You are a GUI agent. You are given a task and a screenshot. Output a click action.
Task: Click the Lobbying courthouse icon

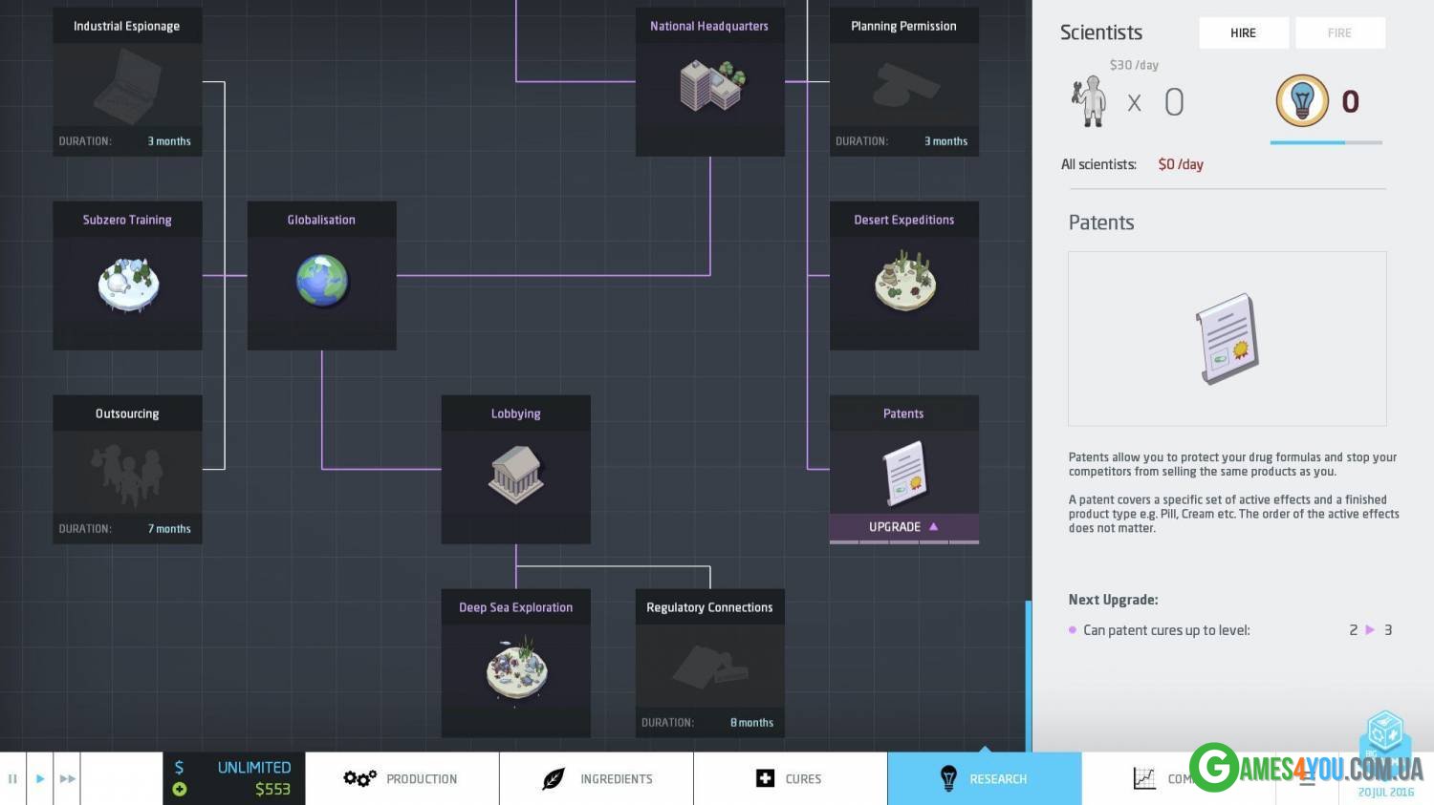(515, 475)
